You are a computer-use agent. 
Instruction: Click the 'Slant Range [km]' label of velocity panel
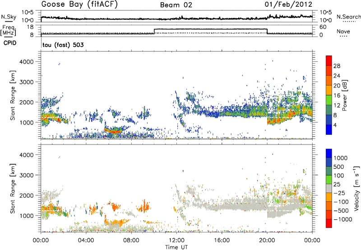tap(13, 188)
